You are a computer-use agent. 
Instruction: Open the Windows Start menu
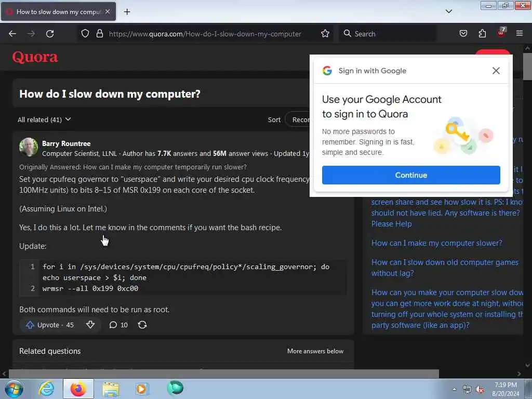[14, 389]
